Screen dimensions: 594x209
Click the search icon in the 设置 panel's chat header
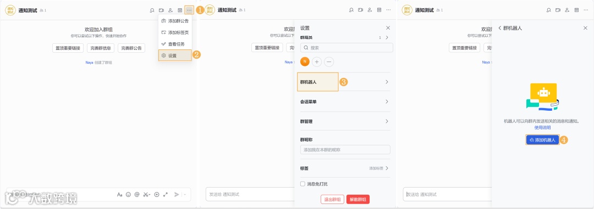click(x=351, y=10)
